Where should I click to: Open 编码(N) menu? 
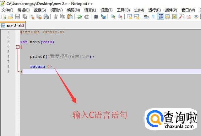click(73, 10)
